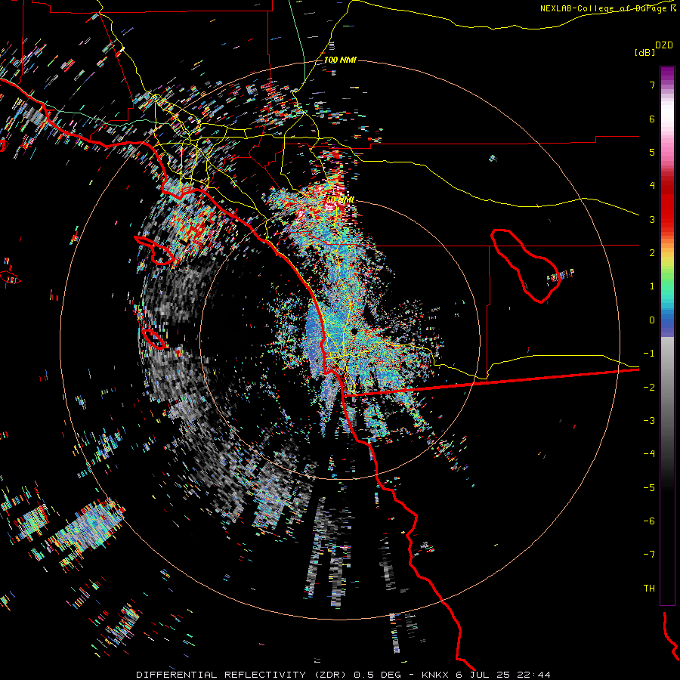Click the 100 NMI range ring label
Screen dimensions: 680x680
click(x=340, y=60)
